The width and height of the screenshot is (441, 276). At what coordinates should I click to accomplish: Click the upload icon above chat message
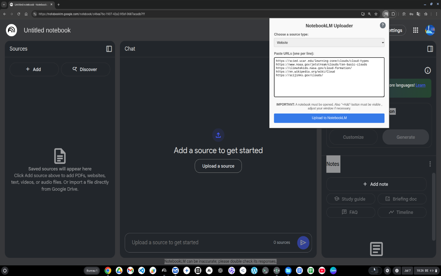click(x=218, y=135)
